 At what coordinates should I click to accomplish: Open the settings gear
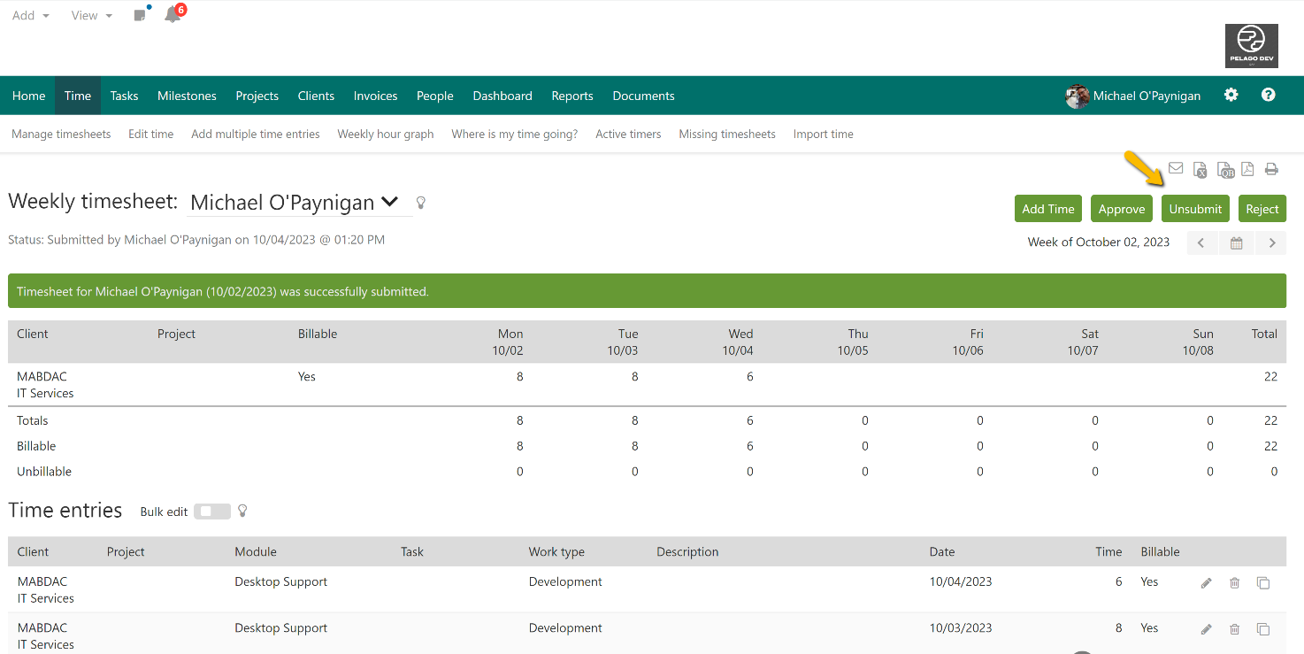1231,95
